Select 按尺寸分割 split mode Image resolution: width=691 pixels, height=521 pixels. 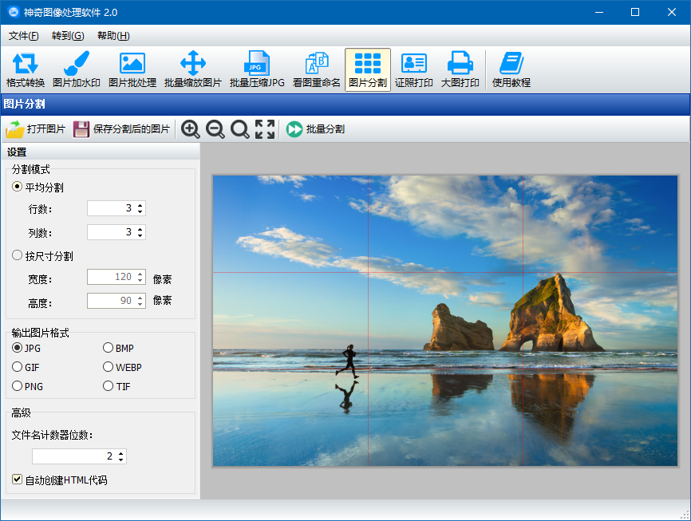tap(43, 255)
